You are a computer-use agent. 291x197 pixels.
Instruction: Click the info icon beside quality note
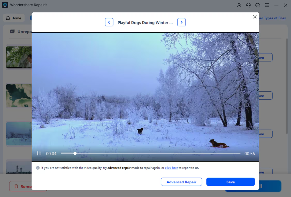pyautogui.click(x=38, y=168)
